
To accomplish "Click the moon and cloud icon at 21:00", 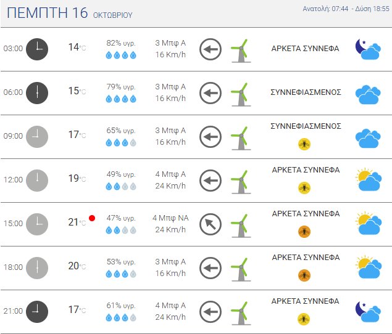I will [x=367, y=312].
